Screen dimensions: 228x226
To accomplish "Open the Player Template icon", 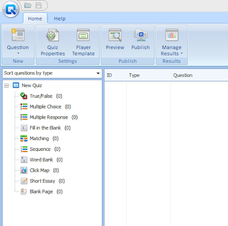I will coord(83,35).
